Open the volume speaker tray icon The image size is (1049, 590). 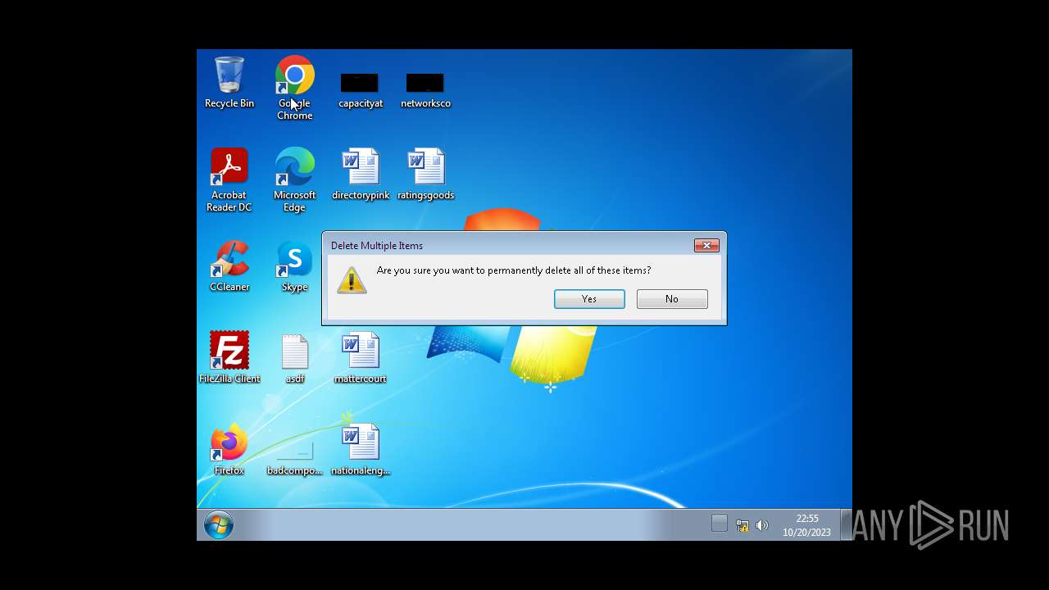click(x=762, y=525)
